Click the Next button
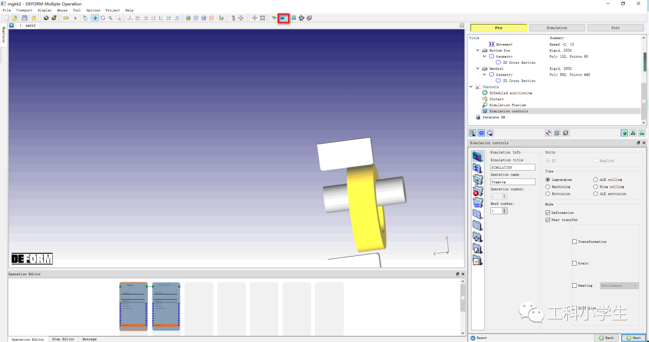 click(633, 338)
